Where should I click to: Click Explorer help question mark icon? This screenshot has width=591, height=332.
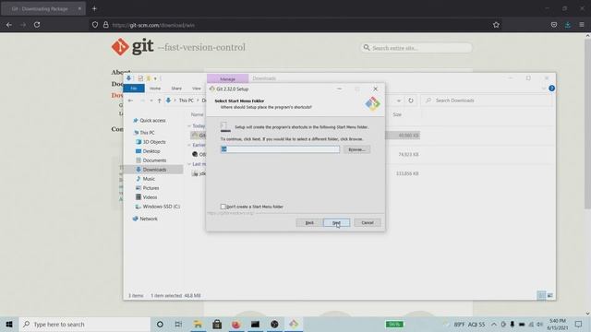pyautogui.click(x=551, y=89)
